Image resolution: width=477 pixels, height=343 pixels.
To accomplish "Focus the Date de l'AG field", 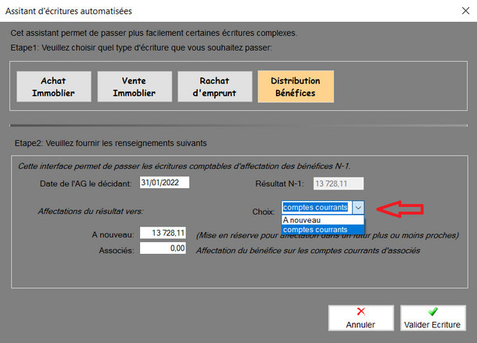I will 164,184.
